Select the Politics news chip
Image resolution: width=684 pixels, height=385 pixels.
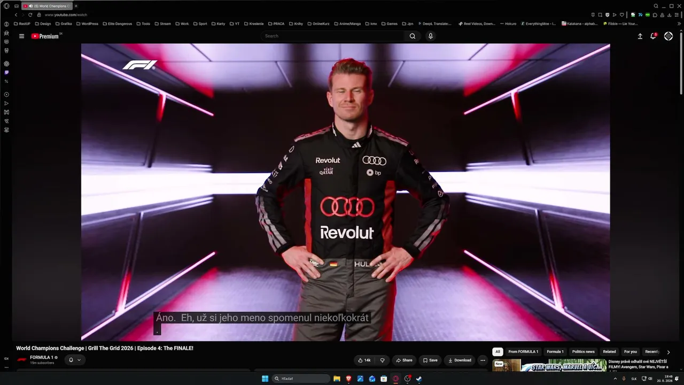tap(583, 352)
